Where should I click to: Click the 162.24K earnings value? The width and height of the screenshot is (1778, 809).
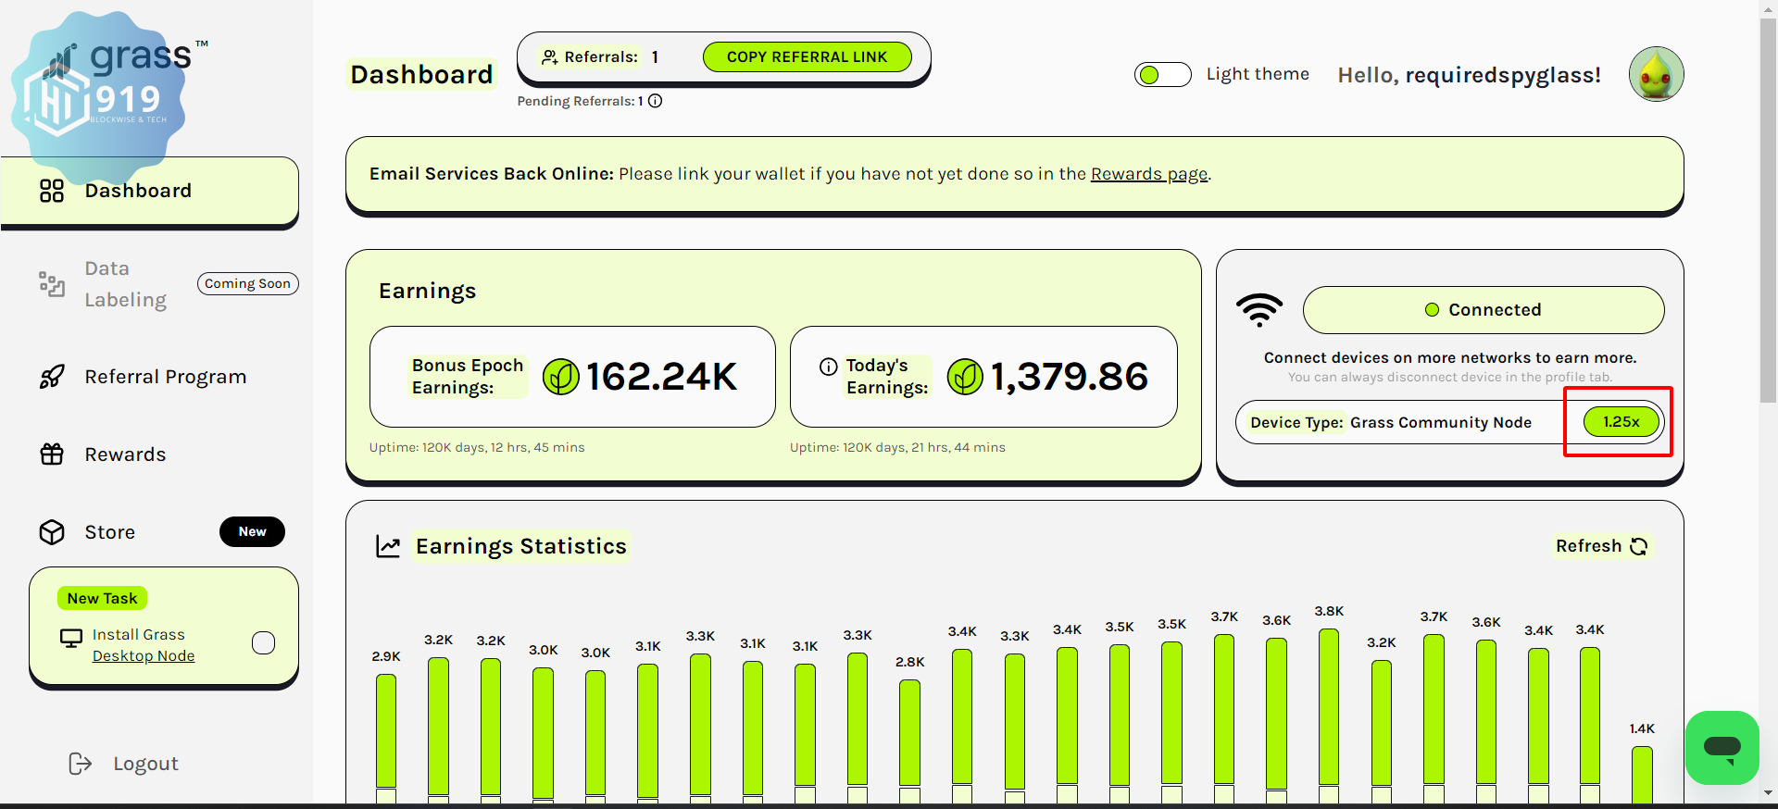pyautogui.click(x=661, y=377)
